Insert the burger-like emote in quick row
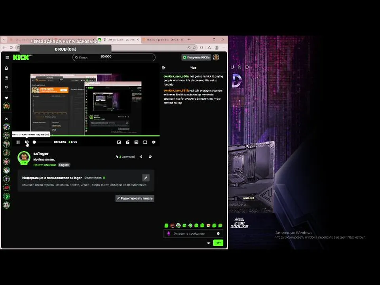The width and height of the screenshot is (380, 285). pyautogui.click(x=208, y=226)
